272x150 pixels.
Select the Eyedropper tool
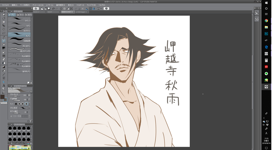tap(4, 37)
